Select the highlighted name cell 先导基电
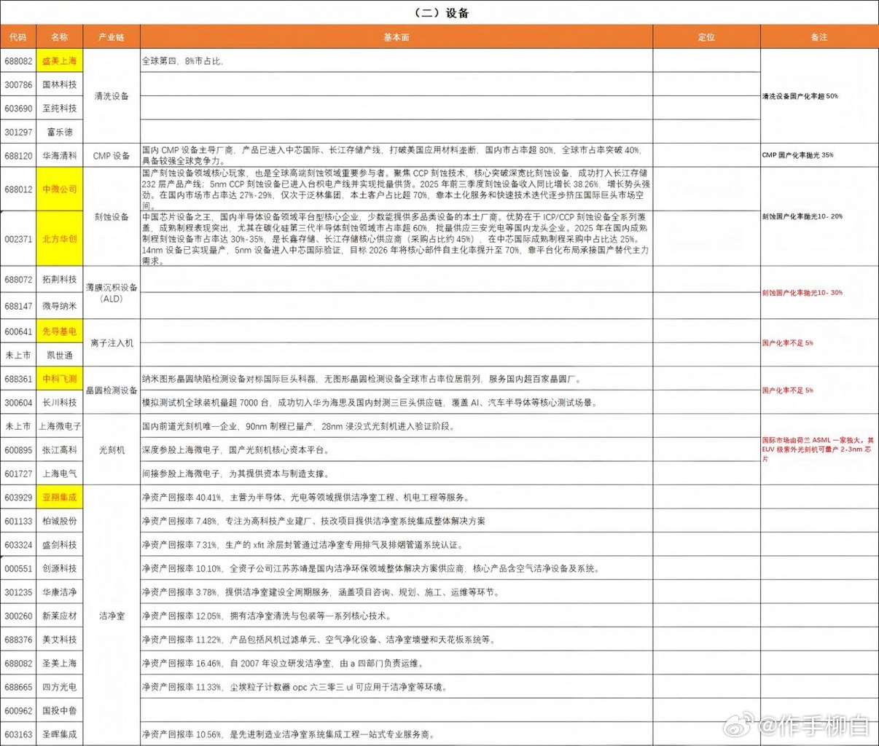This screenshot has width=879, height=746. tap(60, 331)
